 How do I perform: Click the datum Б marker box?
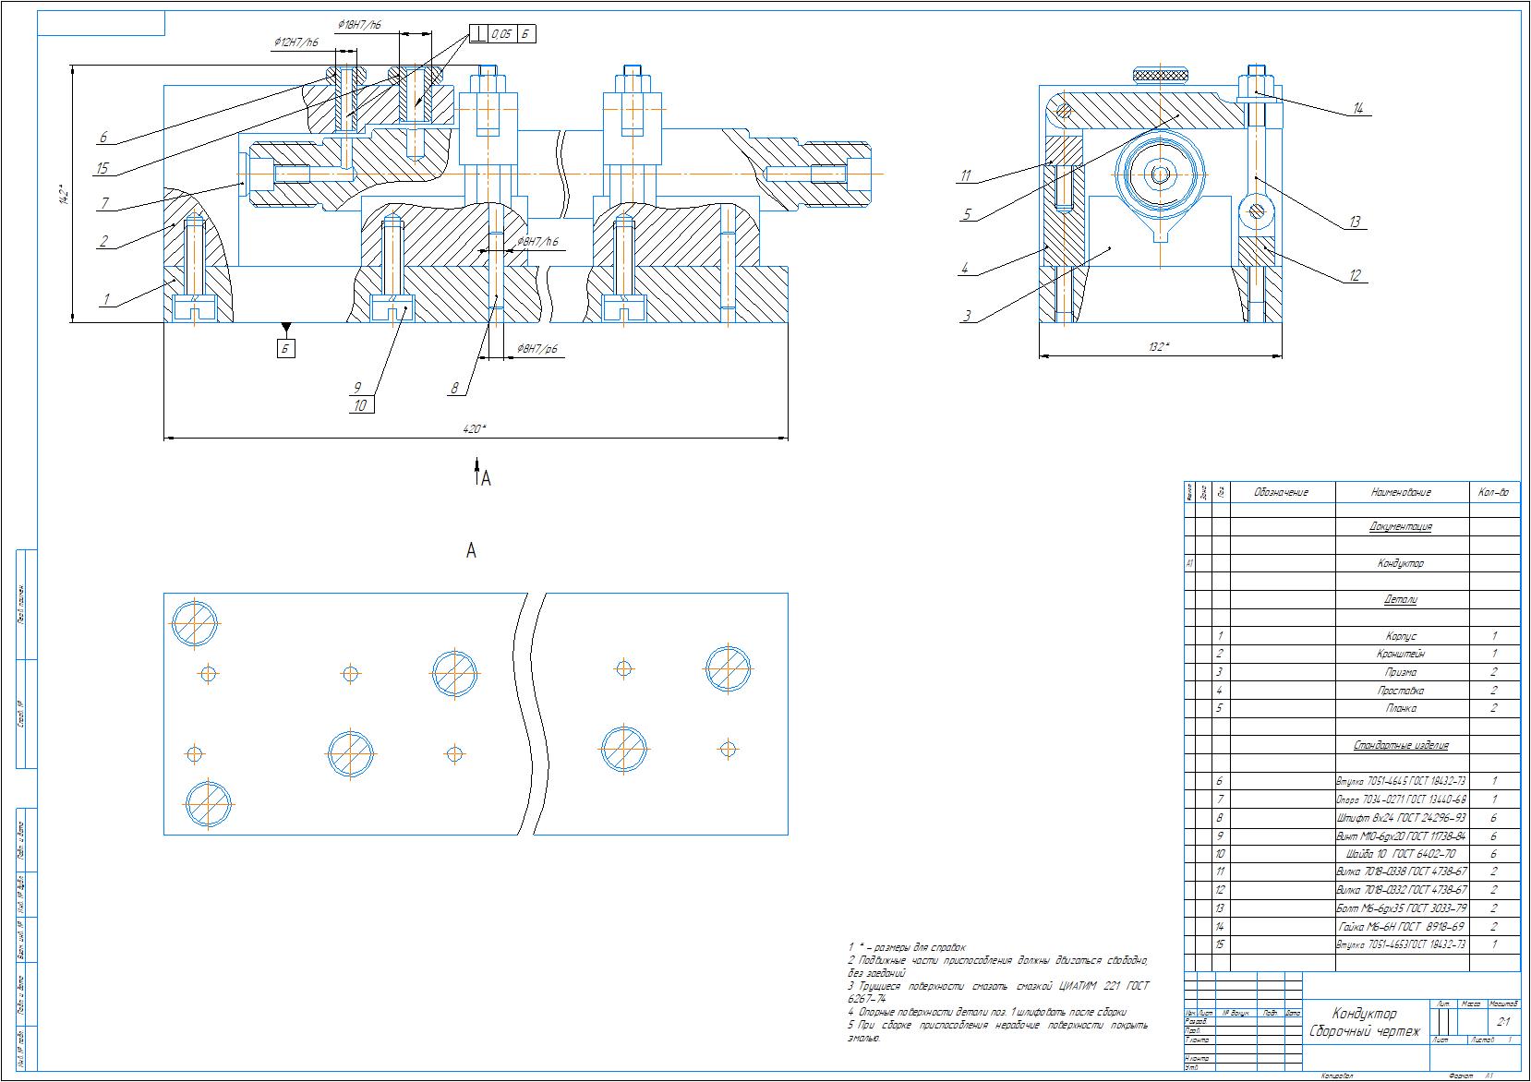pyautogui.click(x=286, y=349)
